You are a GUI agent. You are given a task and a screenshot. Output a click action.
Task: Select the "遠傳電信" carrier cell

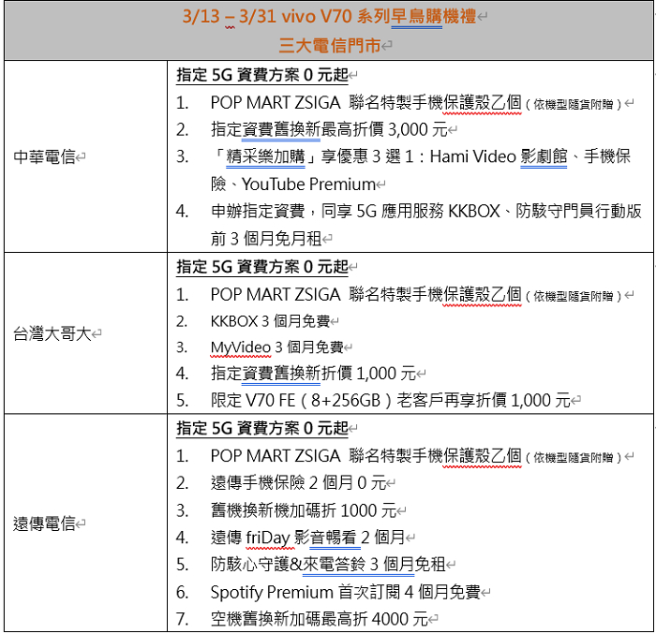(x=45, y=523)
